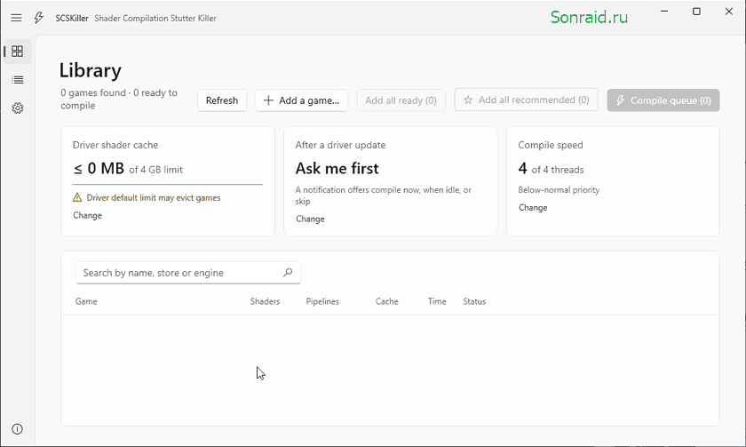Maximize the SCSKiller window
This screenshot has height=447, width=746.
[x=696, y=12]
